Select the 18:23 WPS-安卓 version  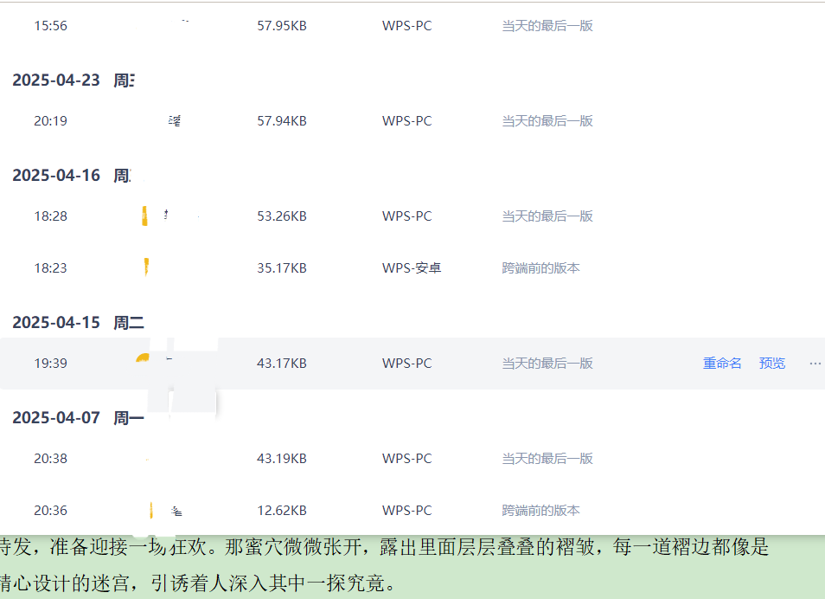[x=50, y=268]
